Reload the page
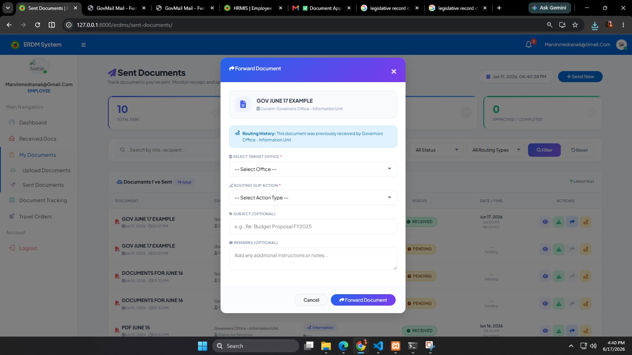 (x=38, y=25)
